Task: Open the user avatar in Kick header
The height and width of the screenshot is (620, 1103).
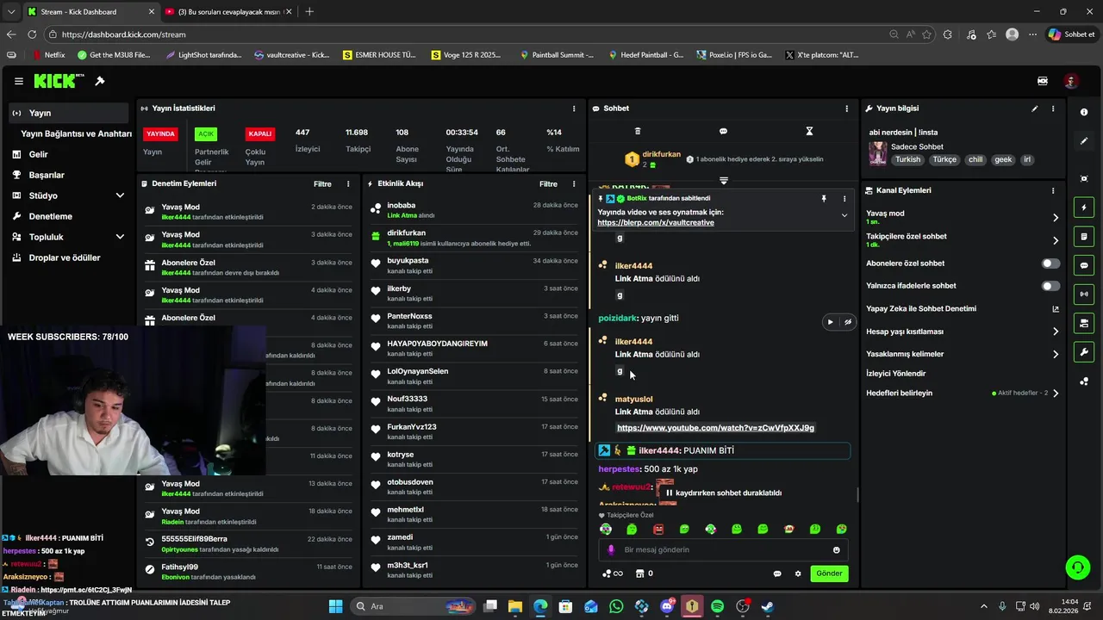Action: [x=1071, y=81]
